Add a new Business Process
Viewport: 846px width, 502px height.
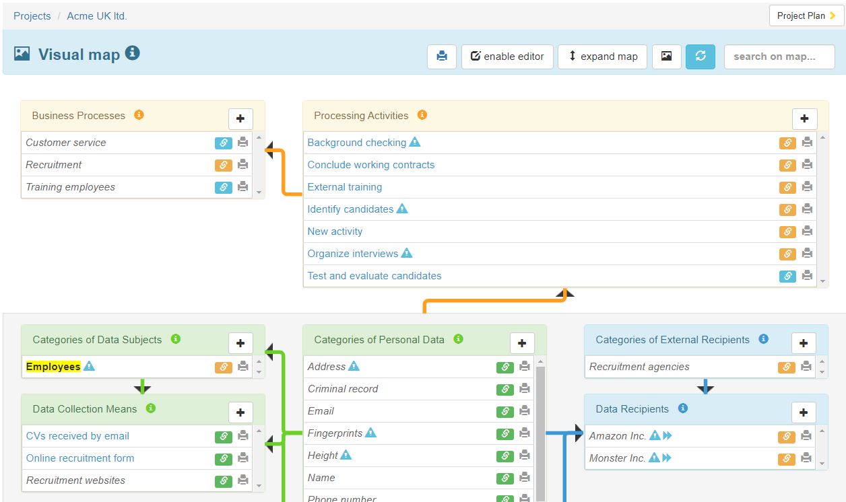(x=240, y=118)
